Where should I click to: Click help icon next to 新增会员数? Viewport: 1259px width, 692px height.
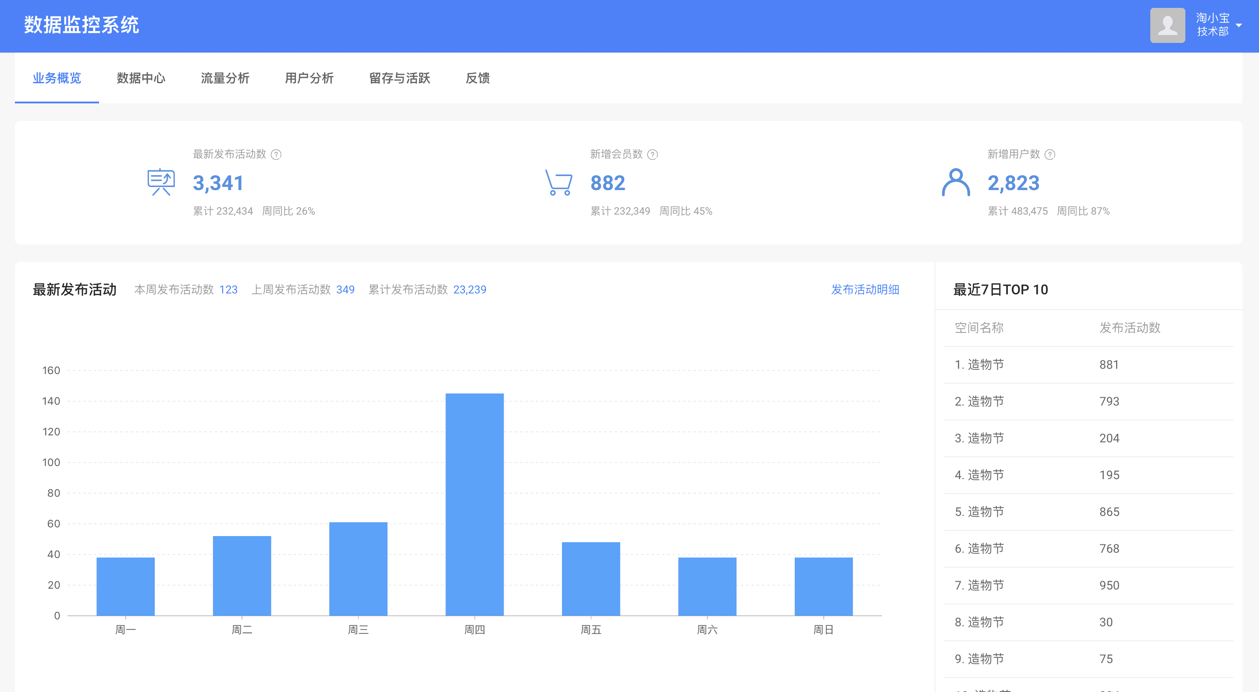coord(652,155)
